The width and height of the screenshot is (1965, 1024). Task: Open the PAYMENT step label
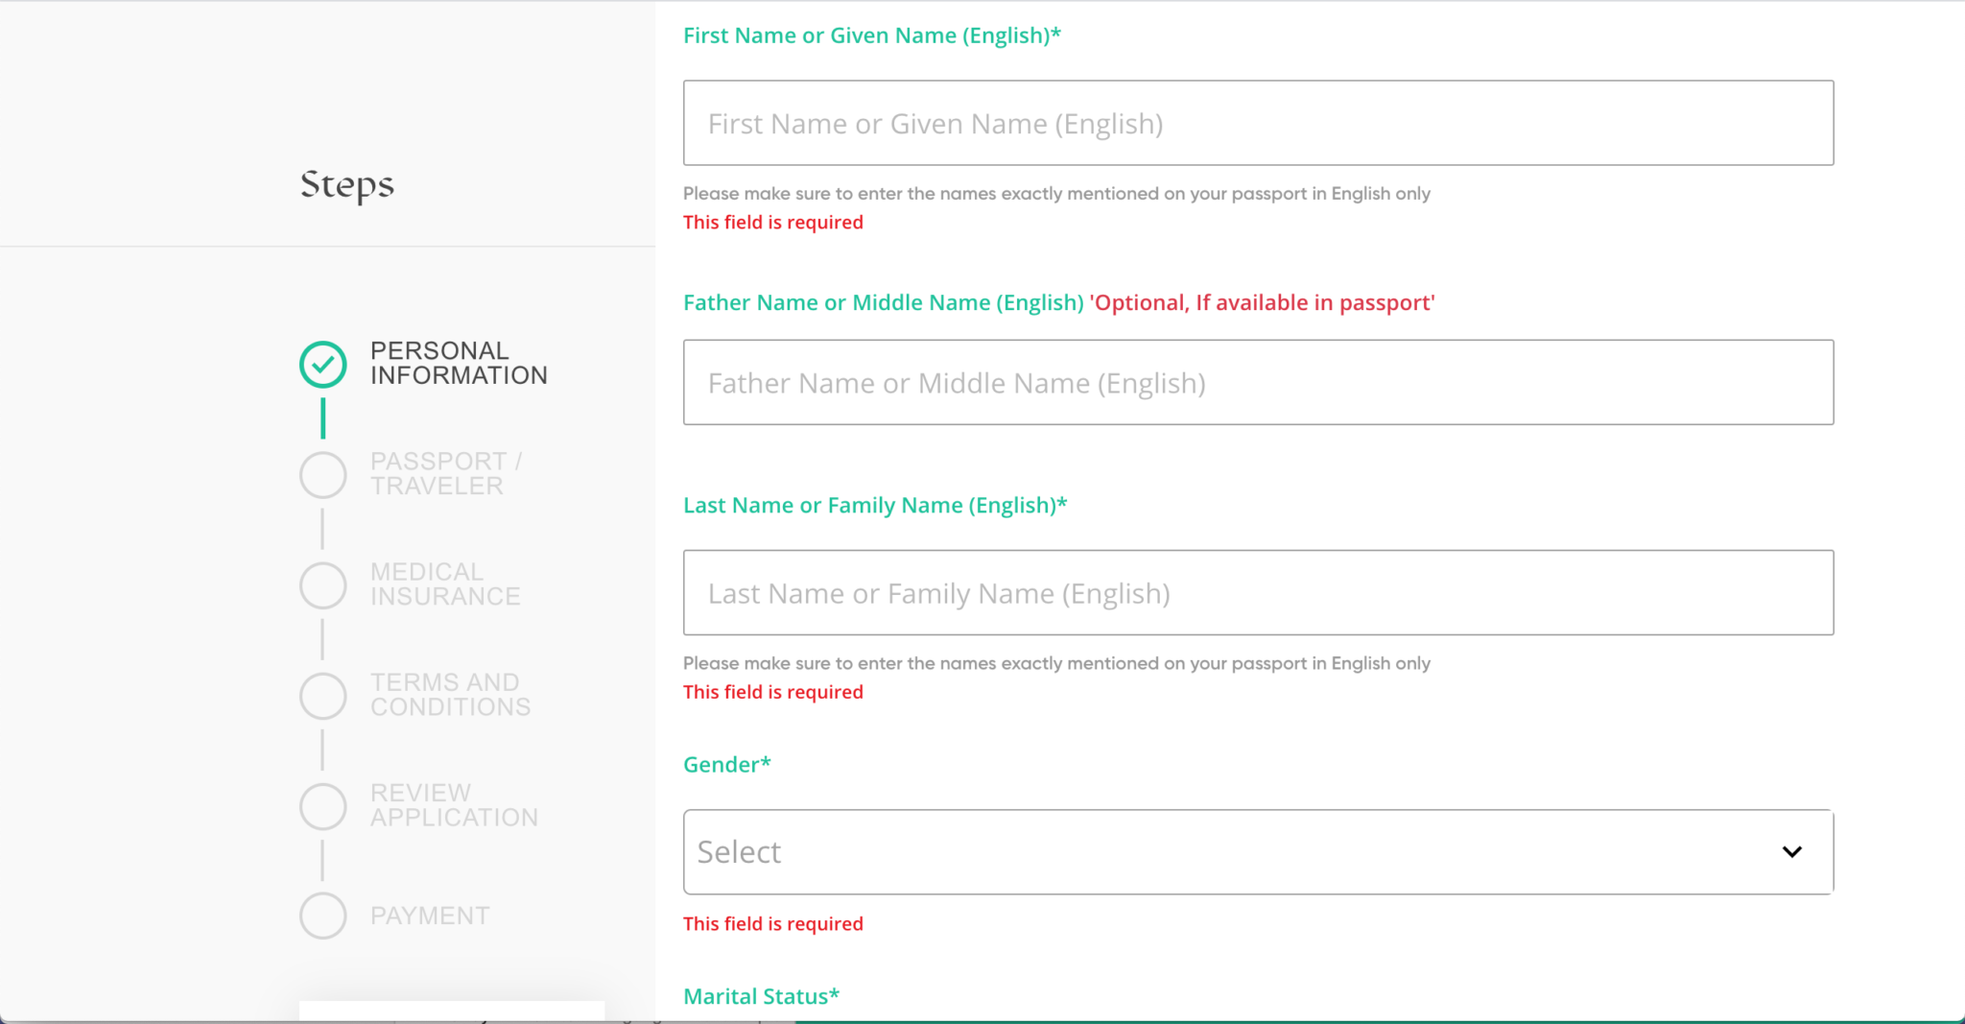430,916
